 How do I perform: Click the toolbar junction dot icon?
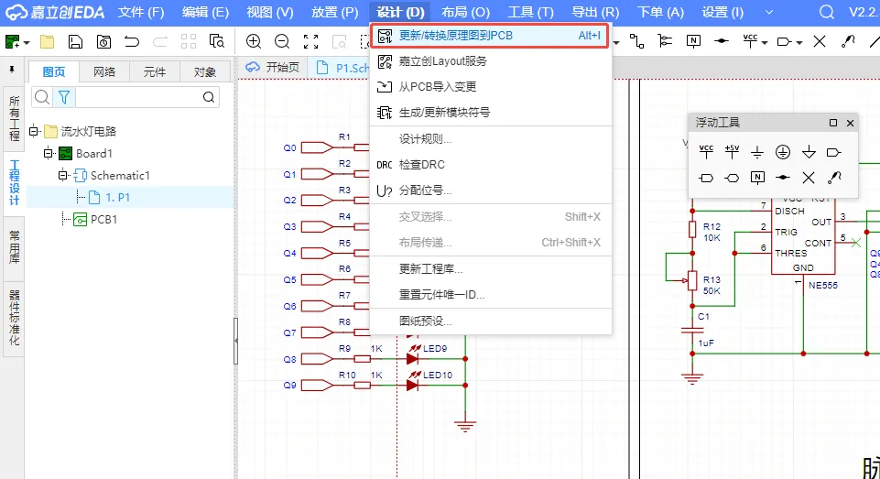click(x=722, y=41)
